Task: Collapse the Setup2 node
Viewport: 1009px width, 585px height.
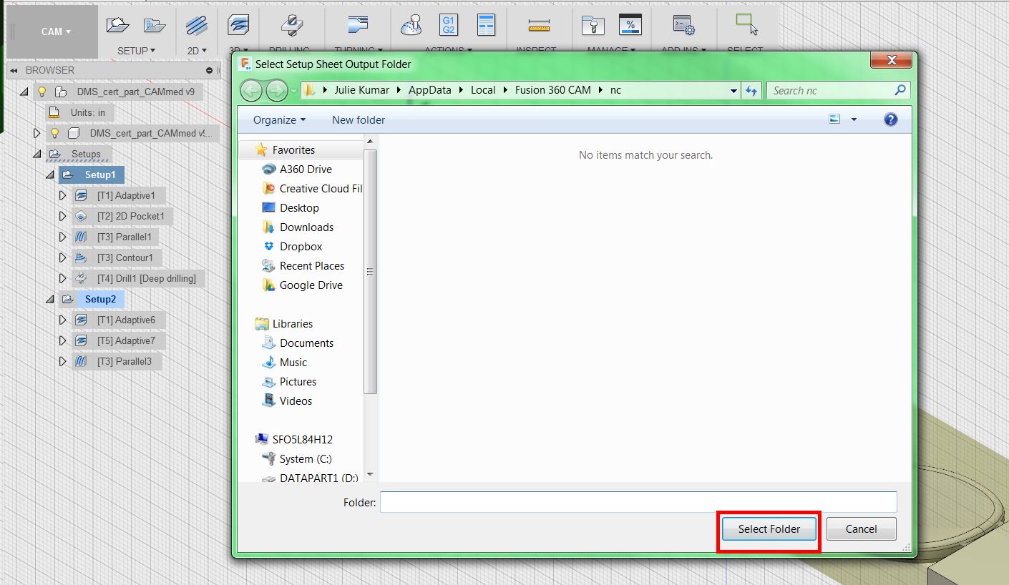Action: [50, 299]
